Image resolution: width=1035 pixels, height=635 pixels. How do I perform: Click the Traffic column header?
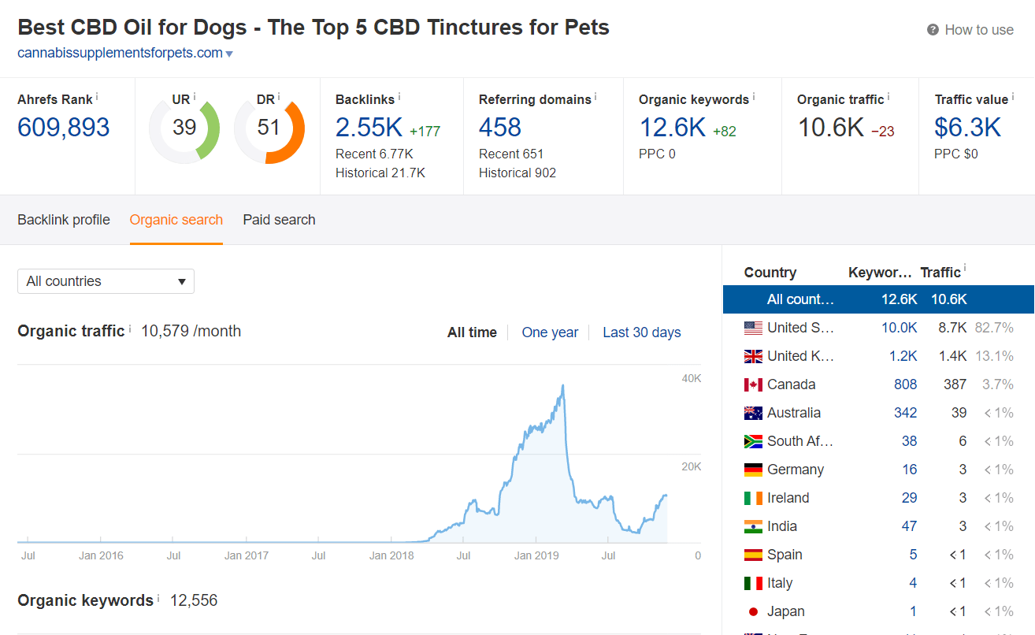click(x=940, y=273)
